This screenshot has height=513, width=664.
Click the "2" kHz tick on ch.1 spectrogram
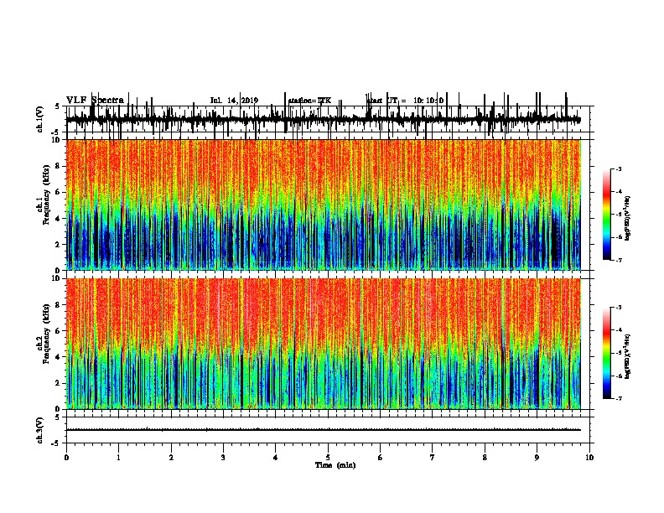point(59,244)
